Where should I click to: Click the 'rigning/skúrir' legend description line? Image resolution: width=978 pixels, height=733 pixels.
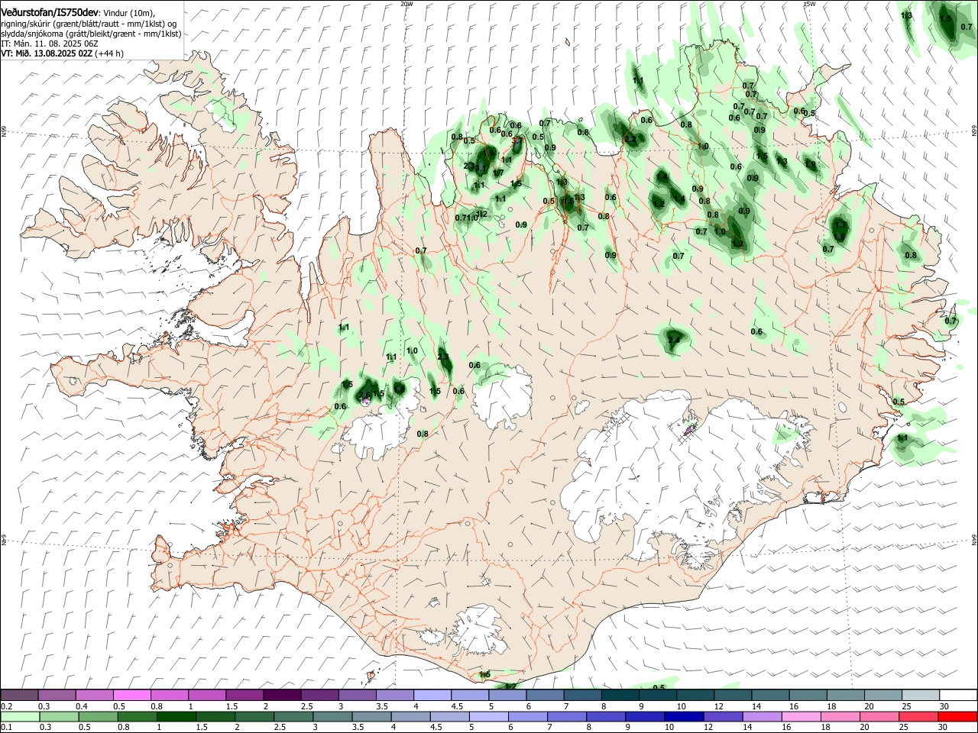point(89,24)
